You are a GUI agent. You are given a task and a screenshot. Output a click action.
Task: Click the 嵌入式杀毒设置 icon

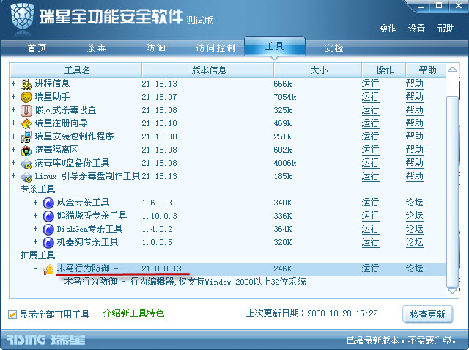[26, 111]
